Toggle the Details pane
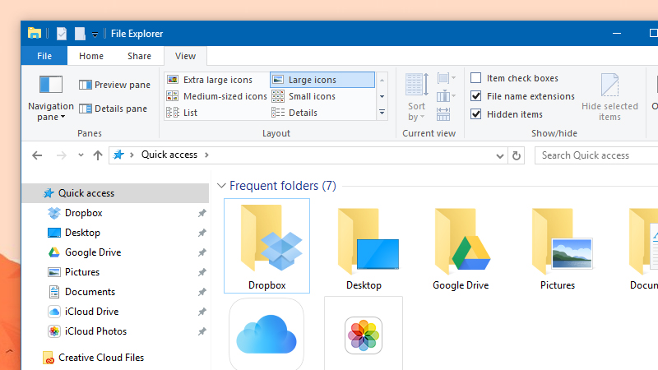Image resolution: width=658 pixels, height=370 pixels. [x=113, y=109]
